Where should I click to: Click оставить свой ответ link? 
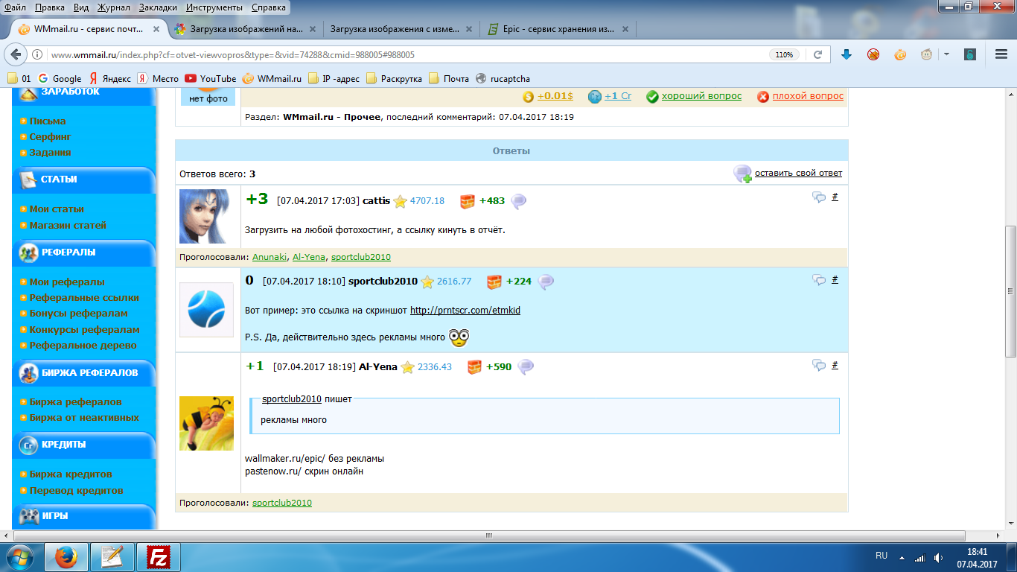coord(798,173)
